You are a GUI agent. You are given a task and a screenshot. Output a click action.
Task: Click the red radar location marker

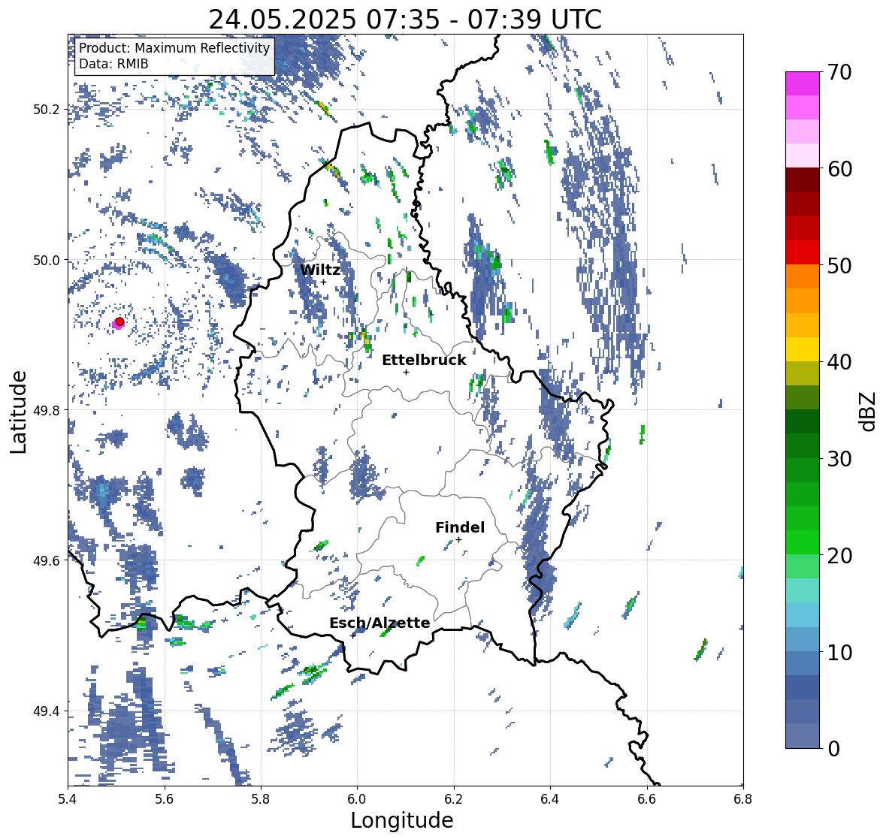(x=119, y=321)
